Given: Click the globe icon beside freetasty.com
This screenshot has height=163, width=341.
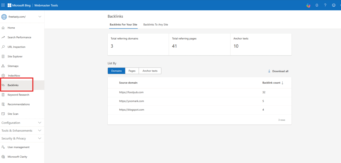Looking at the screenshot, I should tap(4, 17).
